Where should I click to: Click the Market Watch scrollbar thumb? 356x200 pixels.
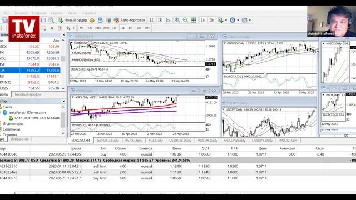63,58
